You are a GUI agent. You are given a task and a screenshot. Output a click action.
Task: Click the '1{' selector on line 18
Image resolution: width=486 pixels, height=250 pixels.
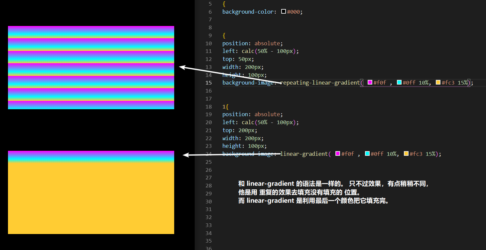(226, 107)
